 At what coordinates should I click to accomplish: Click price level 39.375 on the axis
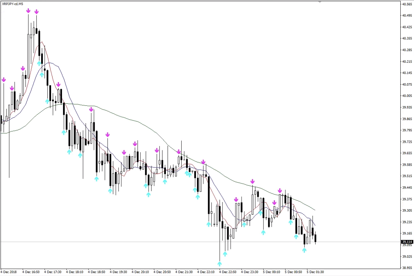(x=407, y=199)
